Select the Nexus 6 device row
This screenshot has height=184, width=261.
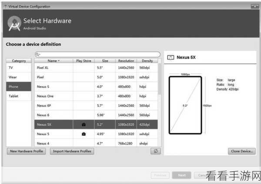tap(96, 115)
